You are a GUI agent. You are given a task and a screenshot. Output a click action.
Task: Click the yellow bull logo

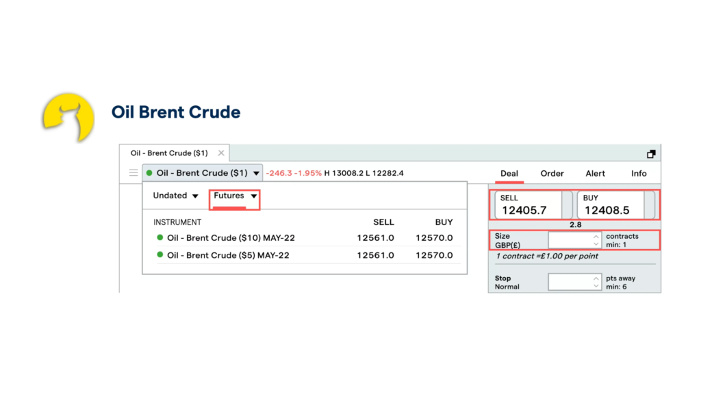pyautogui.click(x=68, y=117)
